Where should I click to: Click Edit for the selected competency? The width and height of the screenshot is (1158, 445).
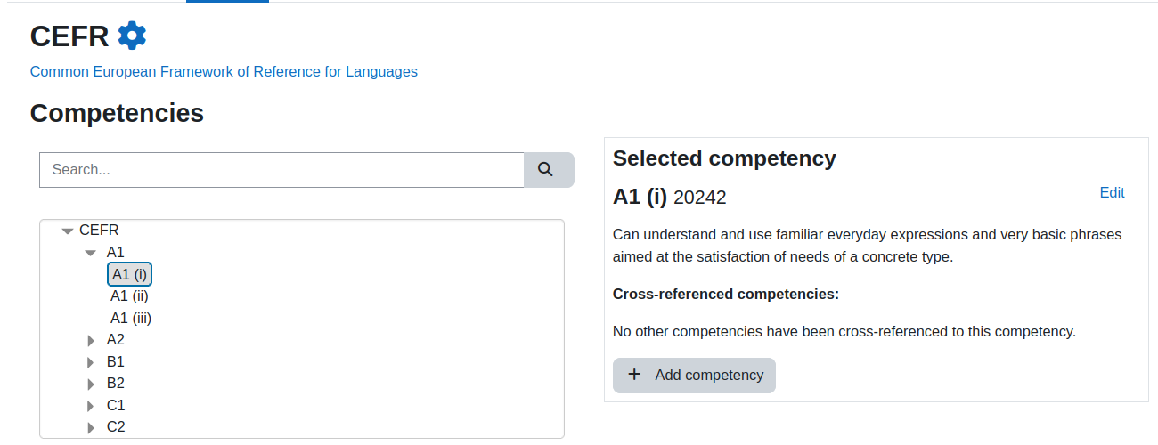pyautogui.click(x=1113, y=193)
